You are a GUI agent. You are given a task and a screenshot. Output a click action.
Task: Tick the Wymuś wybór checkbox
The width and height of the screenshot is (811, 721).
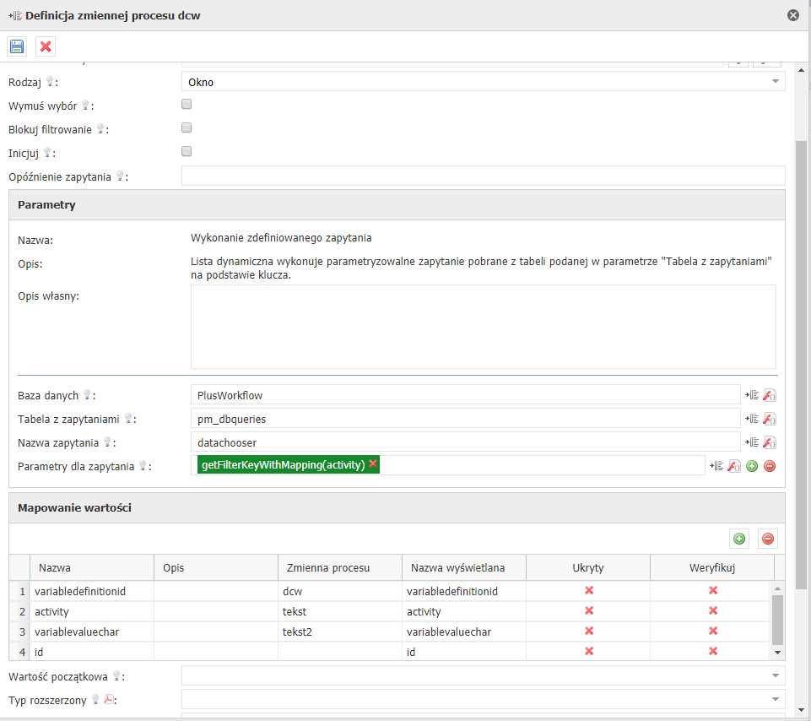click(x=187, y=104)
